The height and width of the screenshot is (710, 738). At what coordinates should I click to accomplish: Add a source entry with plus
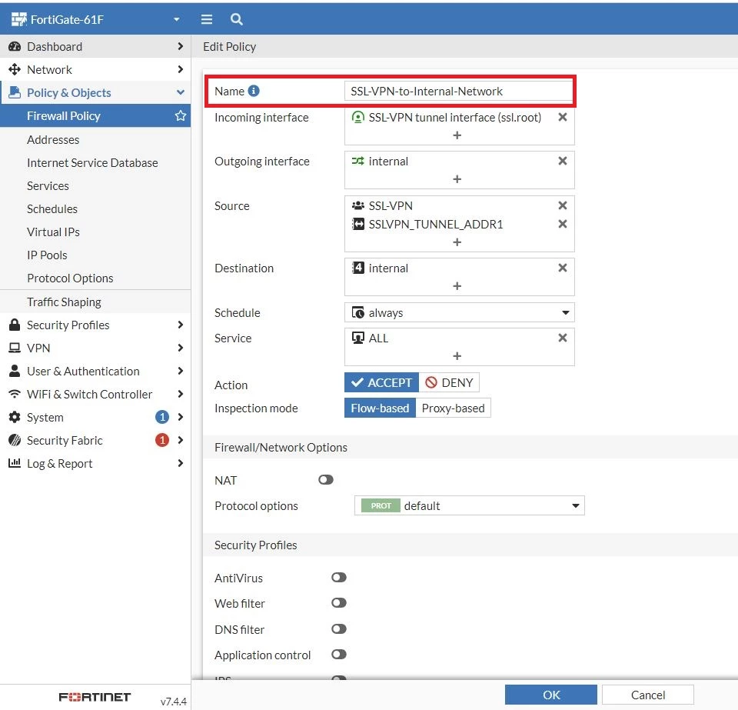[x=457, y=242]
